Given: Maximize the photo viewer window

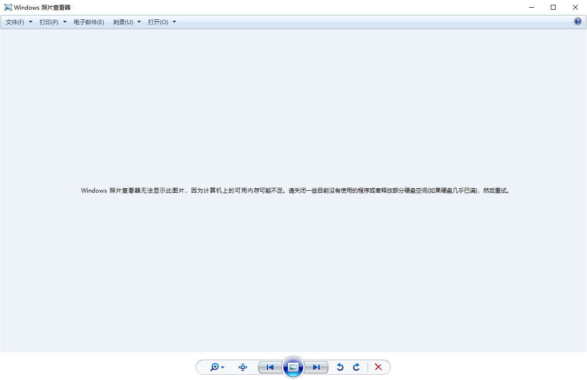Looking at the screenshot, I should pos(553,7).
